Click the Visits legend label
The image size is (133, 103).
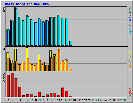130,56
